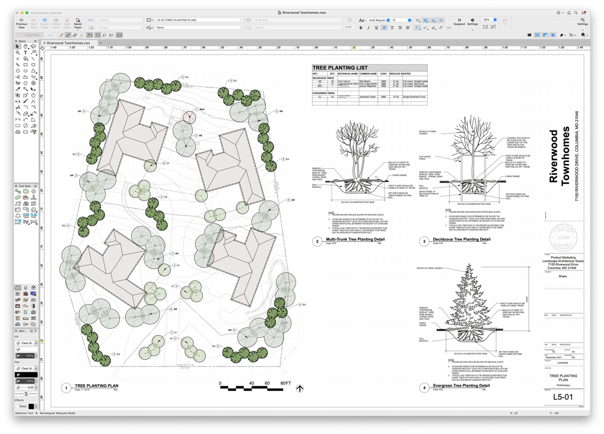Screen dimensions: 604x434
Task: Toggle Bold text formatting
Action: pos(361,28)
